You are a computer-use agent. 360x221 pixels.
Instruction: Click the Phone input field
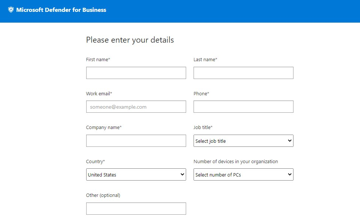pyautogui.click(x=243, y=106)
